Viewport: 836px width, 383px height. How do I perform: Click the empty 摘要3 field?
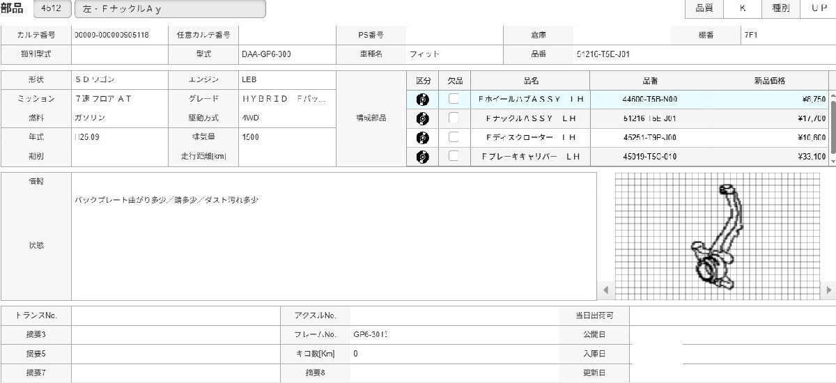click(175, 334)
